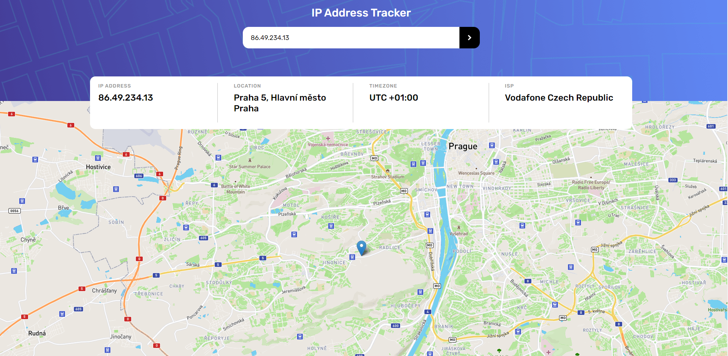Select the Star Summer Palace landmark icon
Viewport: 728px width, 356px height.
[250, 160]
